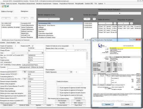Click Annuler in the Prévisualisation Etat Acompte window
143x109 pixels.
pyautogui.click(x=127, y=104)
